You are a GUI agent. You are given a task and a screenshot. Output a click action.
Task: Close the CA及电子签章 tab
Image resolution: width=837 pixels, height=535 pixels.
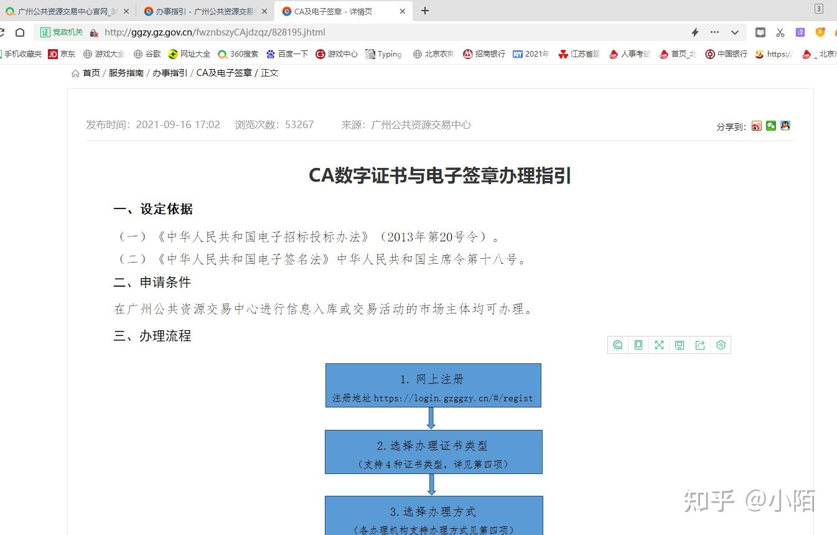(403, 11)
